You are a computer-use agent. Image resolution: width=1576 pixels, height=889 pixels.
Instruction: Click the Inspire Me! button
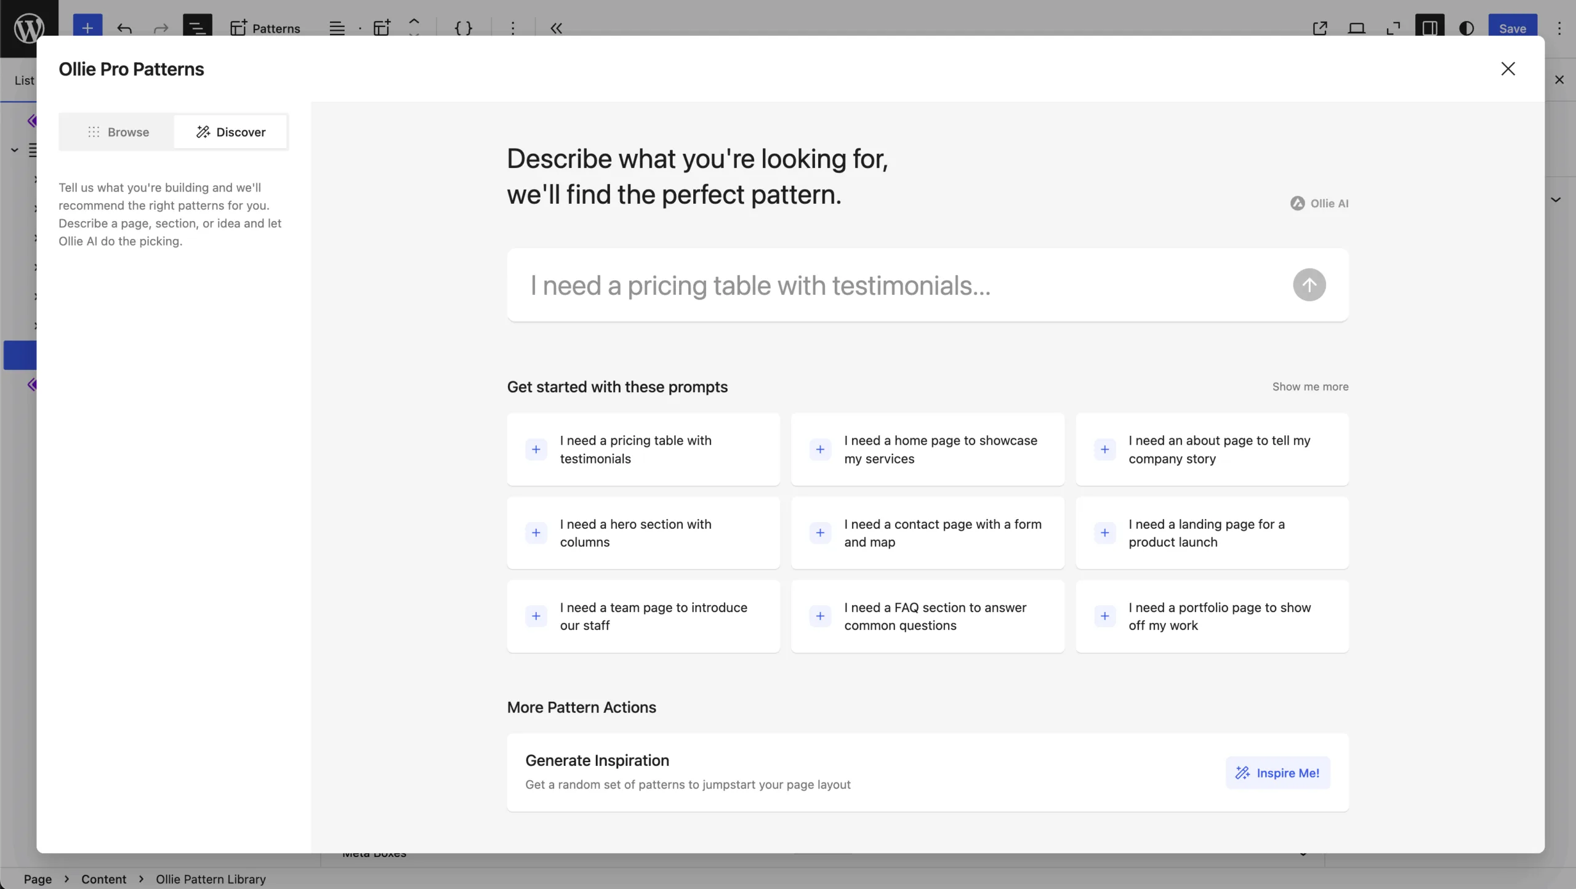(1277, 773)
